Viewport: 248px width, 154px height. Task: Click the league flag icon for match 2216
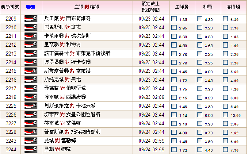point(31,80)
